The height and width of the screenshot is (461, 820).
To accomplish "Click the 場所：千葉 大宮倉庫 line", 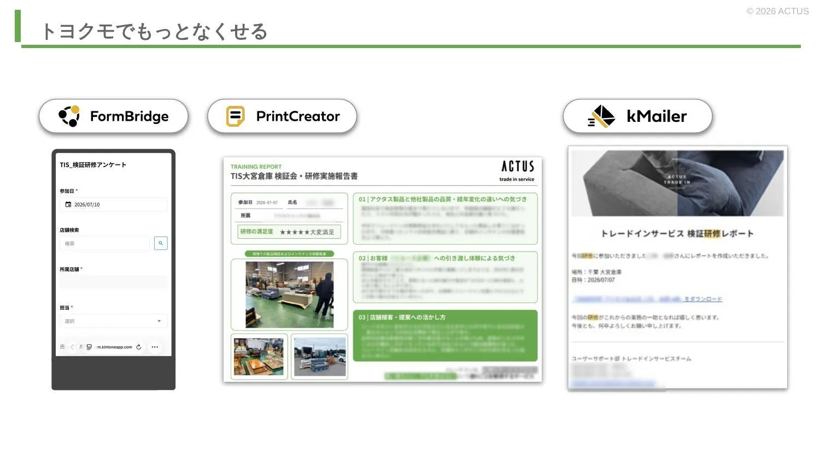I will coord(596,271).
